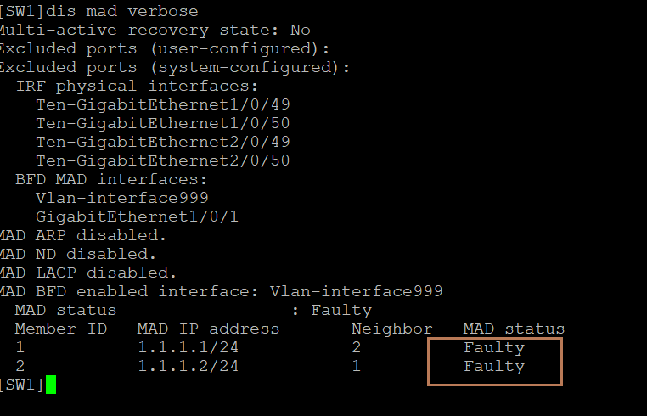Click the system-configured Excluded ports line
The image size is (647, 416).
click(174, 67)
